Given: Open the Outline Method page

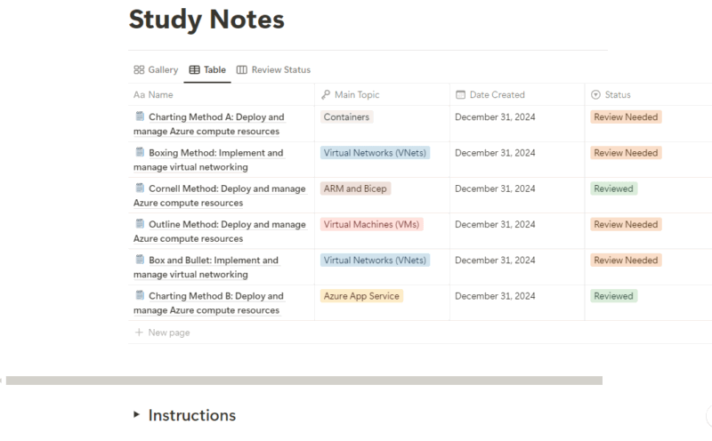Looking at the screenshot, I should tap(220, 231).
